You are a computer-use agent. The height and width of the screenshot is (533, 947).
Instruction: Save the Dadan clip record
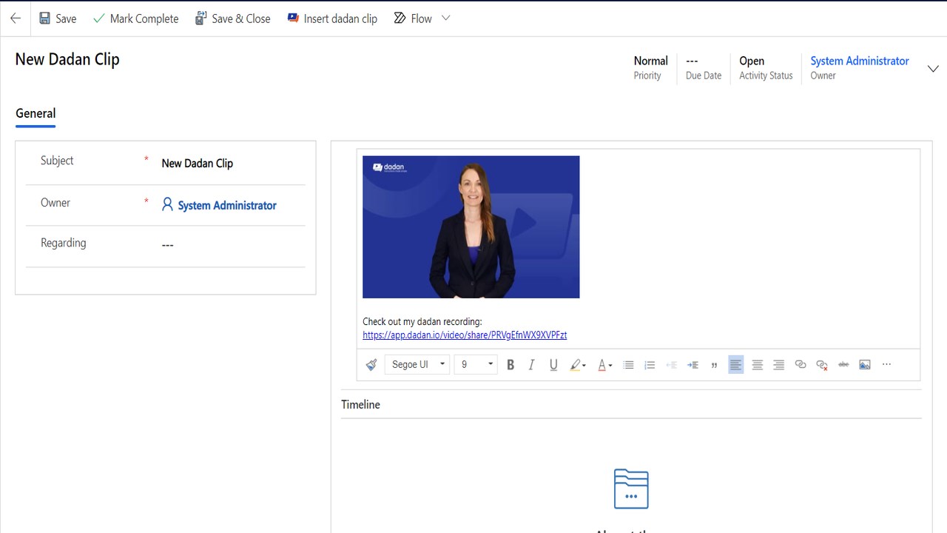point(58,19)
